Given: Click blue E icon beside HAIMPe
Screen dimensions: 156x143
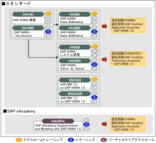Looking at the screenshot, I should (x=86, y=124).
